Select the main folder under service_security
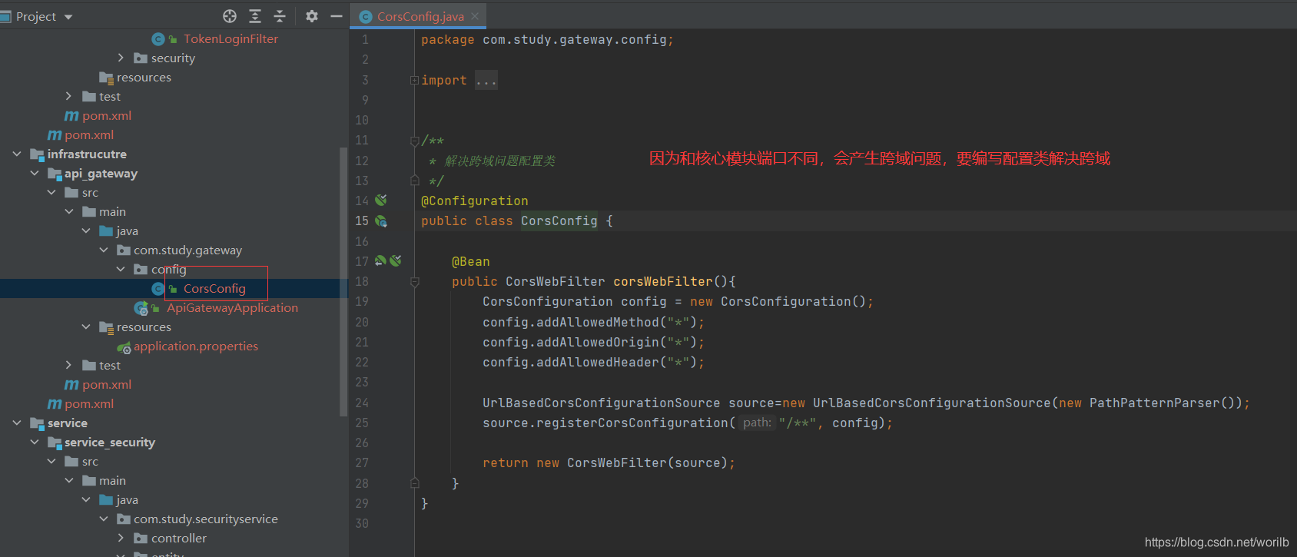This screenshot has height=557, width=1297. (x=112, y=480)
